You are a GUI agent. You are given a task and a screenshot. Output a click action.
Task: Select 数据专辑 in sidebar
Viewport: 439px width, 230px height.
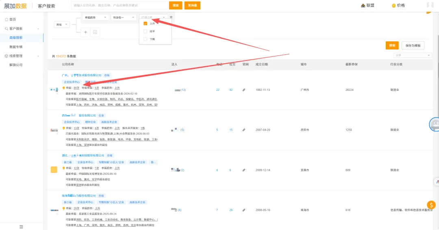(16, 47)
